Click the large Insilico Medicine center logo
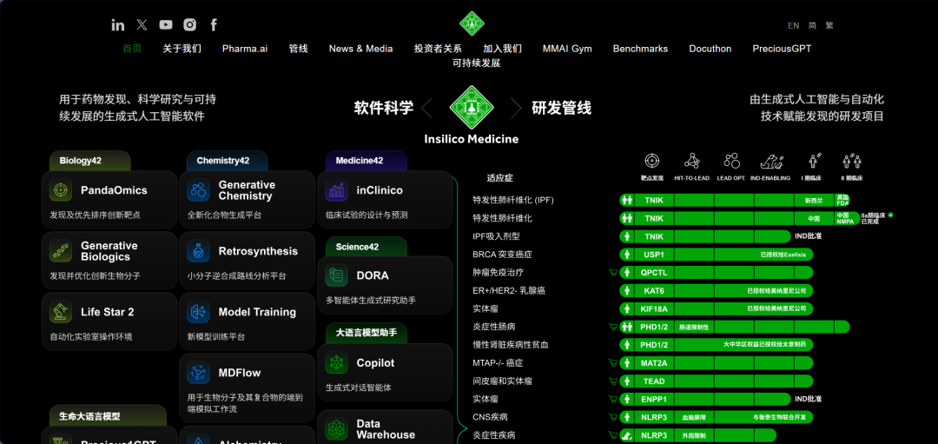Image resolution: width=938 pixels, height=444 pixels. pyautogui.click(x=472, y=109)
